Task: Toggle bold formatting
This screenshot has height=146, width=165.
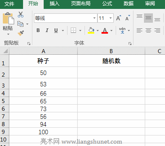Action: pyautogui.click(x=38, y=30)
